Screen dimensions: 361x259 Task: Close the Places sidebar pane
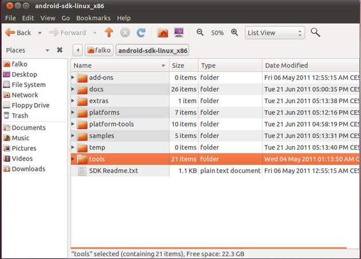60,50
